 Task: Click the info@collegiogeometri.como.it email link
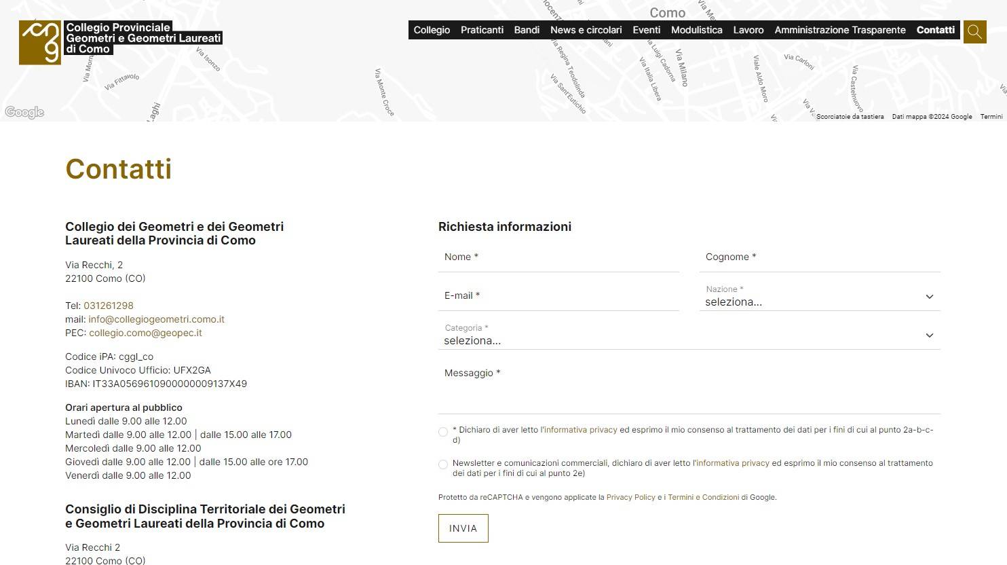(156, 319)
